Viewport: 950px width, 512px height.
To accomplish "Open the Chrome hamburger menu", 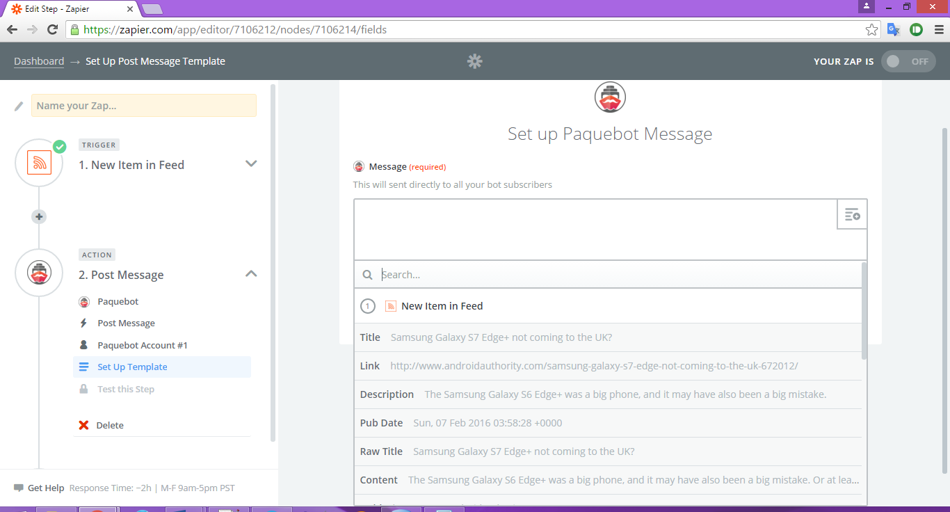I will (938, 29).
